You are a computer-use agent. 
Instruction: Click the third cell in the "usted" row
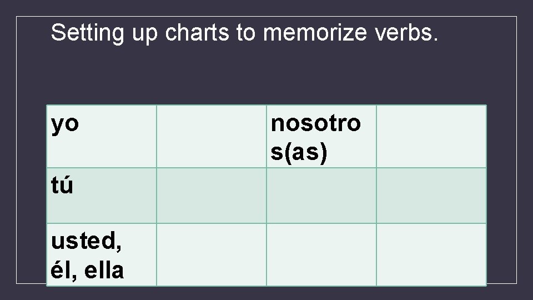321,254
